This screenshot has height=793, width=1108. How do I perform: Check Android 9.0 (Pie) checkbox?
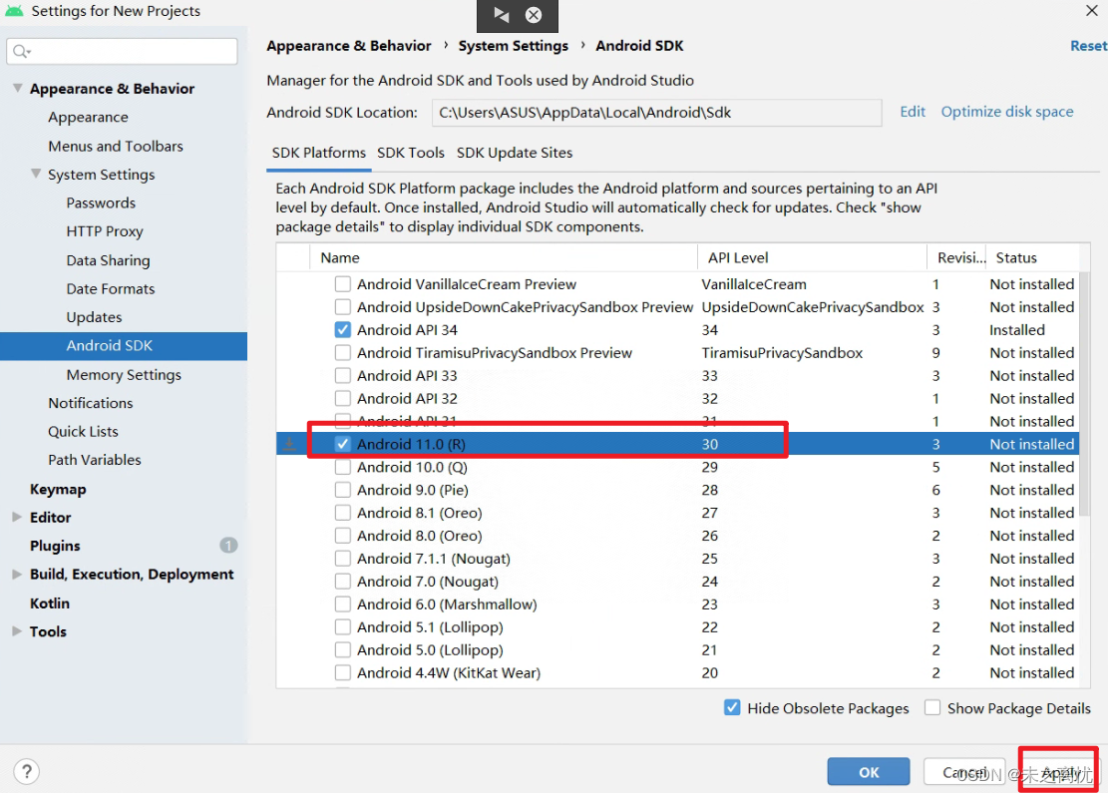(343, 490)
